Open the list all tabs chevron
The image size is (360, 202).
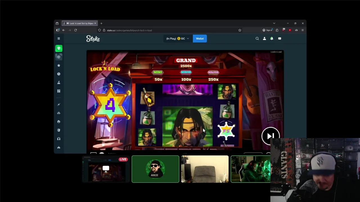pyautogui.click(x=274, y=23)
